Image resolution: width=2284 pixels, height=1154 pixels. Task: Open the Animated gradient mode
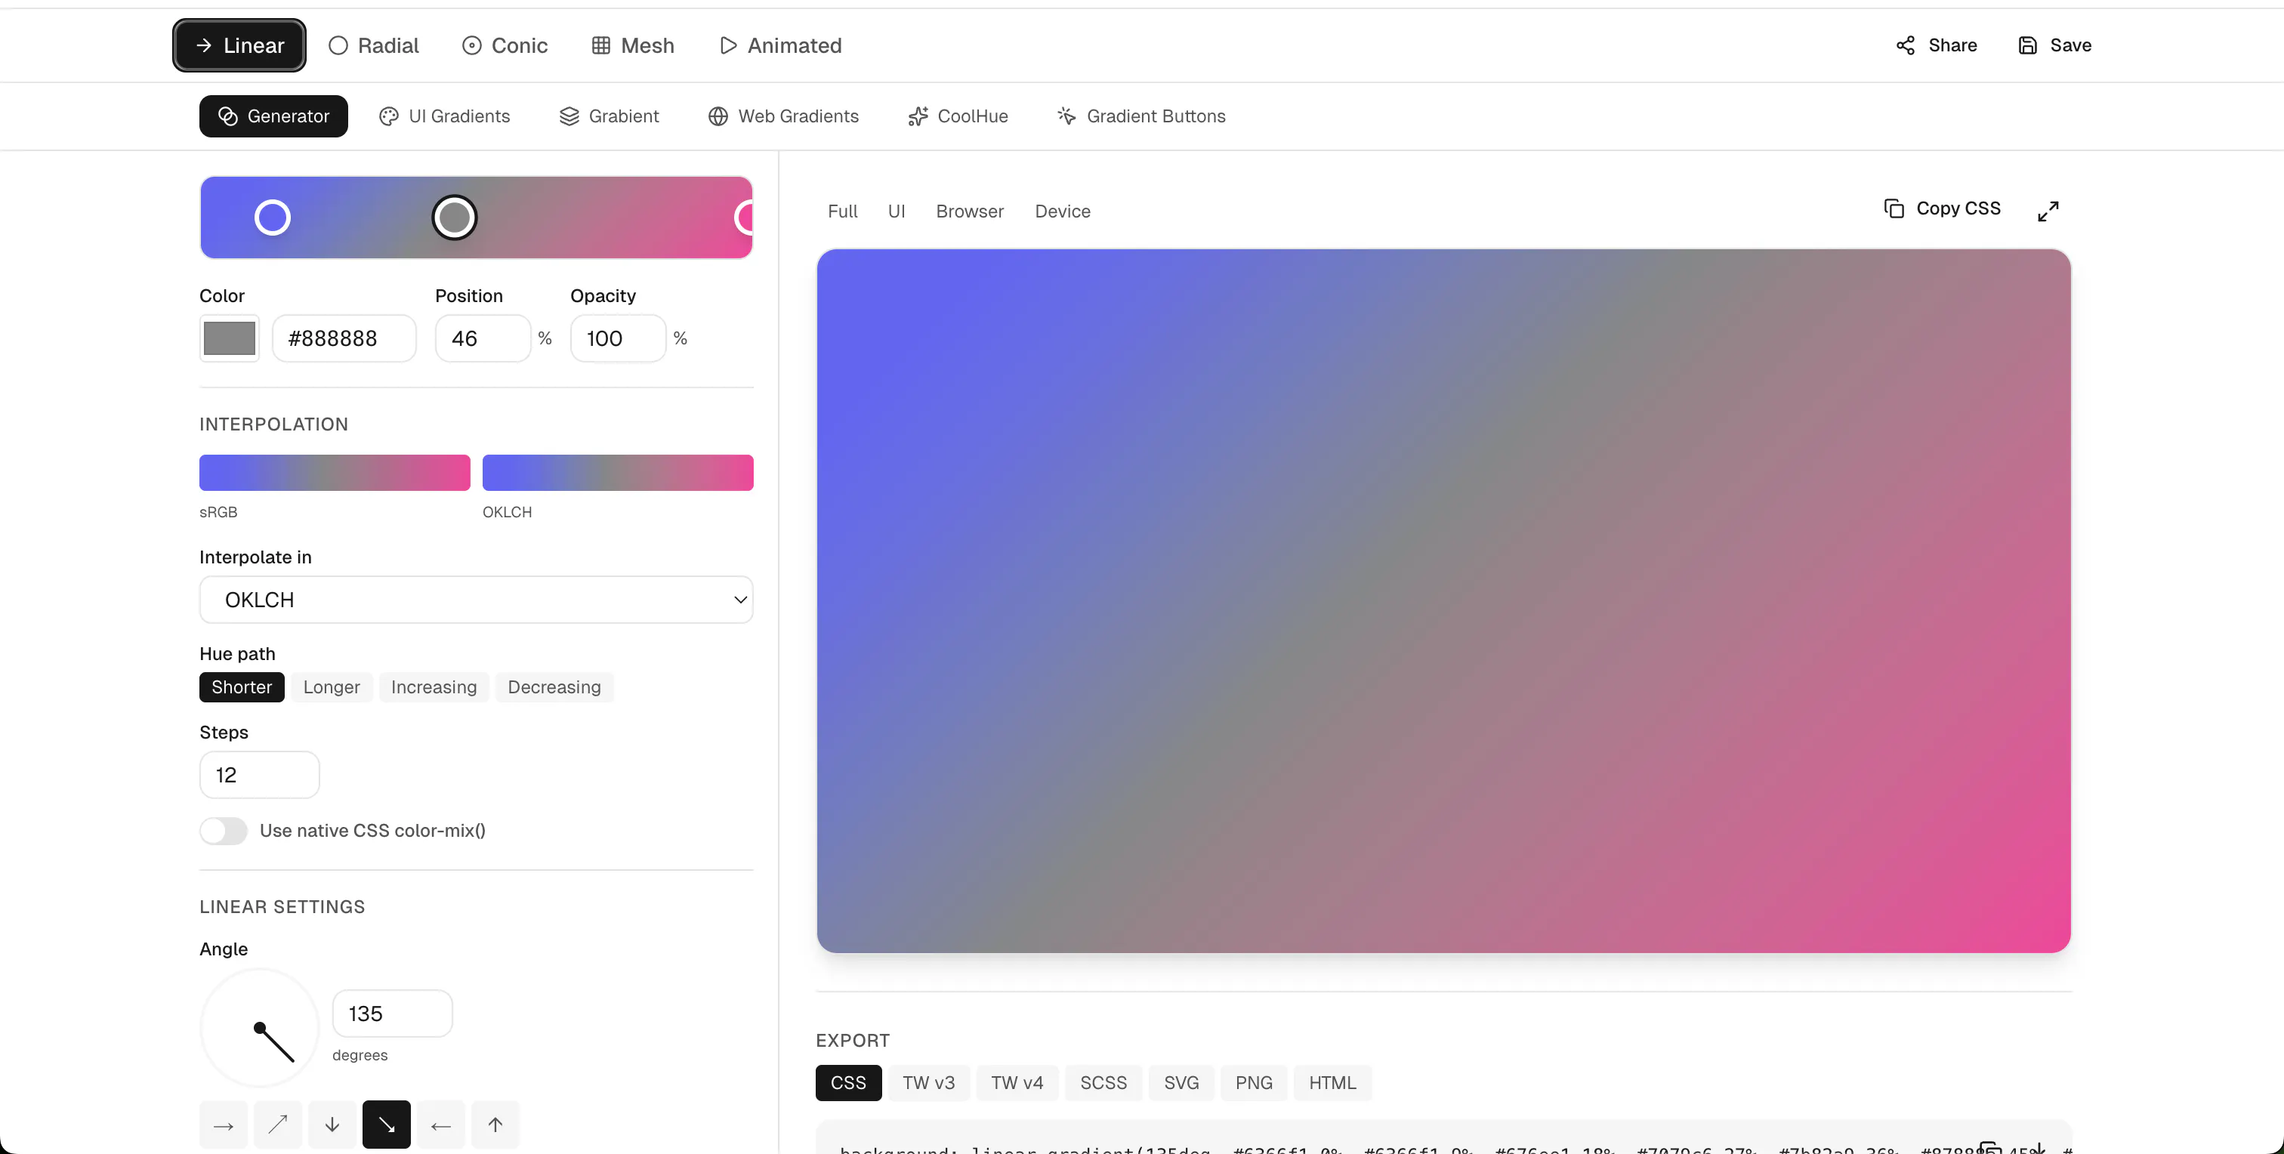[x=780, y=45]
